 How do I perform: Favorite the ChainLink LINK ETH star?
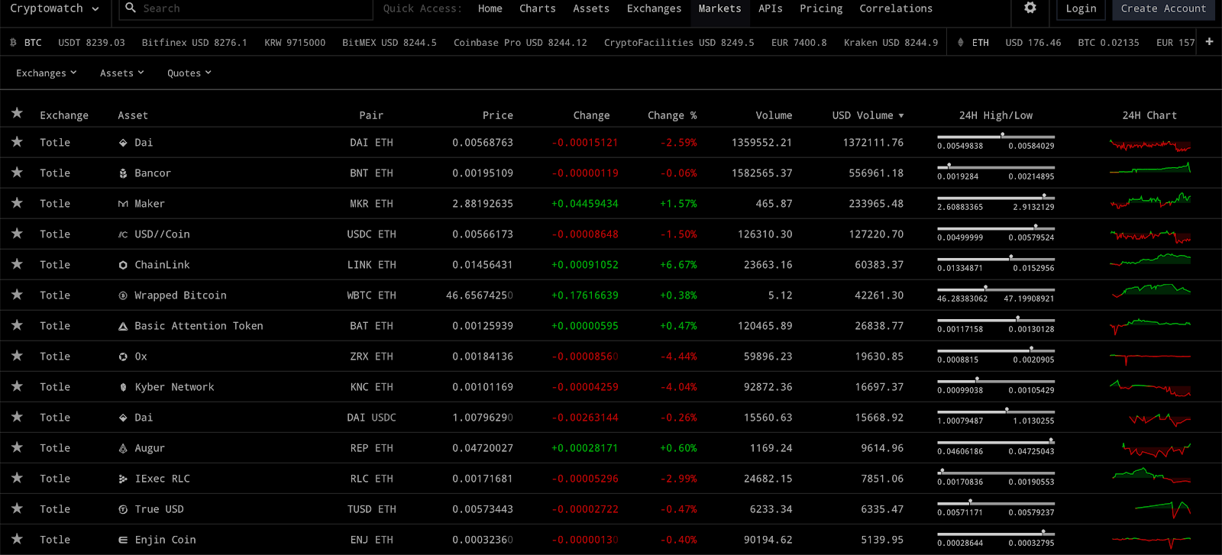pos(17,264)
